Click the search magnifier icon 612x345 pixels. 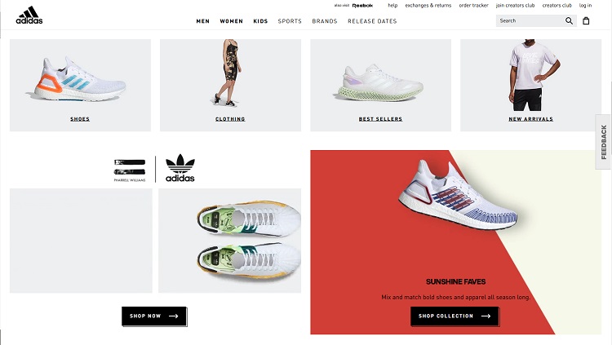tap(569, 21)
